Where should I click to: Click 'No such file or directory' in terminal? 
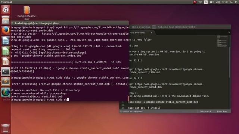pyautogui.click(x=60, y=90)
